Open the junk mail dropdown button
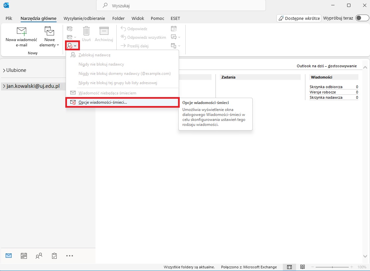Image resolution: width=370 pixels, height=271 pixels. click(x=72, y=46)
